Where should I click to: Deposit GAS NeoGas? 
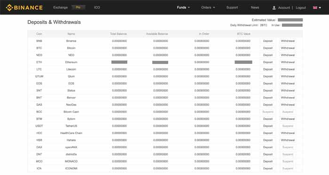268,105
